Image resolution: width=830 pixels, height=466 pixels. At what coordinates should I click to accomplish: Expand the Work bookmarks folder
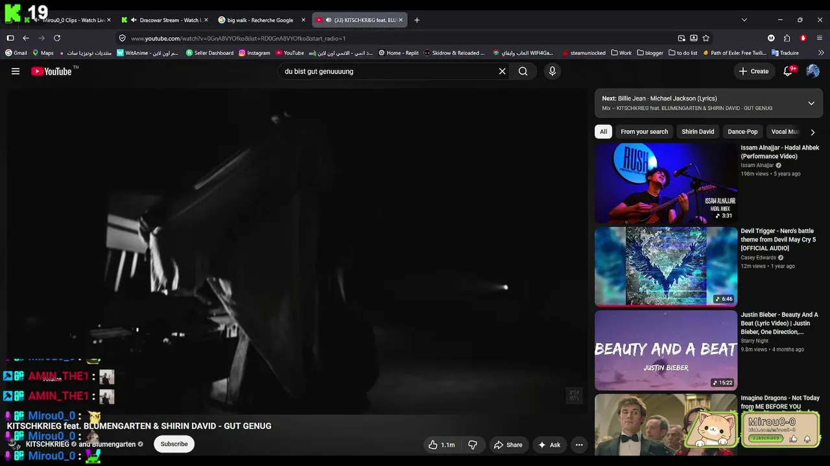621,53
